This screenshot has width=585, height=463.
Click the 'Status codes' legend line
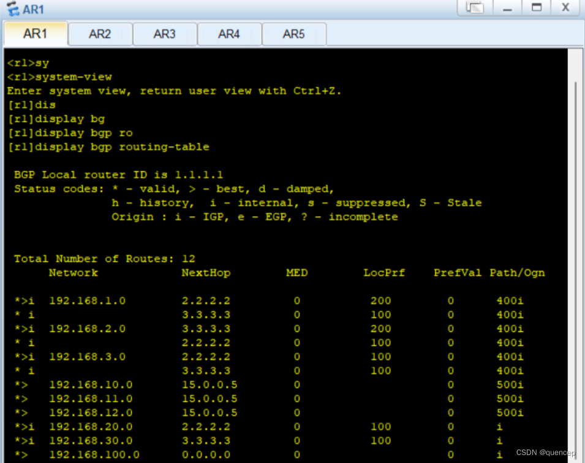point(174,188)
